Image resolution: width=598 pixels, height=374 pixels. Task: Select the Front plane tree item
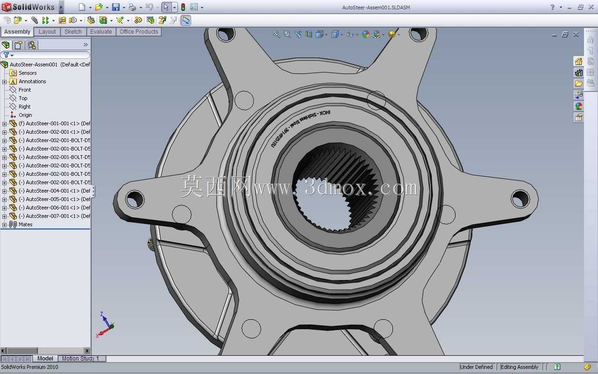pos(25,90)
